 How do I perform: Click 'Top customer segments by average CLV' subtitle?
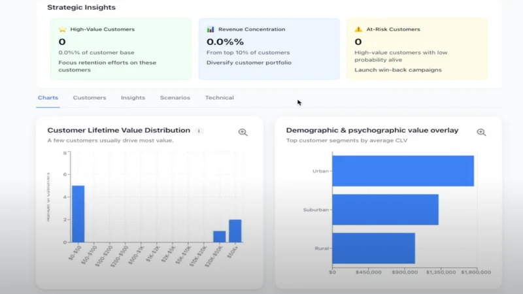tap(347, 140)
